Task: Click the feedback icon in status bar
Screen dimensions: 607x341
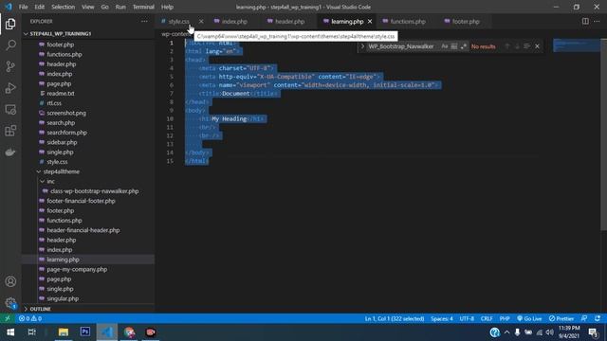Action: pos(584,318)
